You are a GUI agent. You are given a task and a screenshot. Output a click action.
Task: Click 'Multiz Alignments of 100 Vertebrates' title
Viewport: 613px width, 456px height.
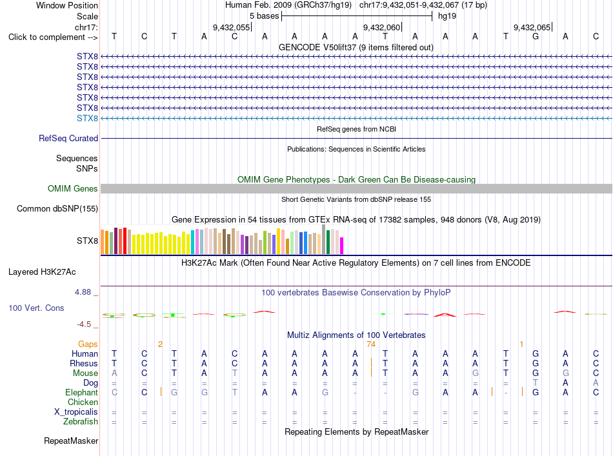point(356,335)
